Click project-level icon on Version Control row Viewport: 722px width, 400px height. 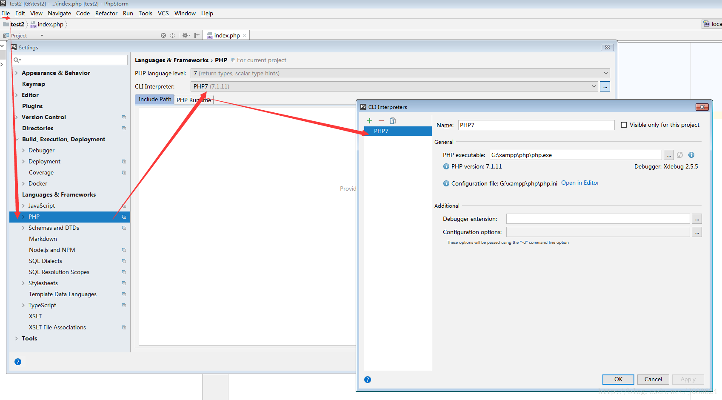[x=124, y=117]
